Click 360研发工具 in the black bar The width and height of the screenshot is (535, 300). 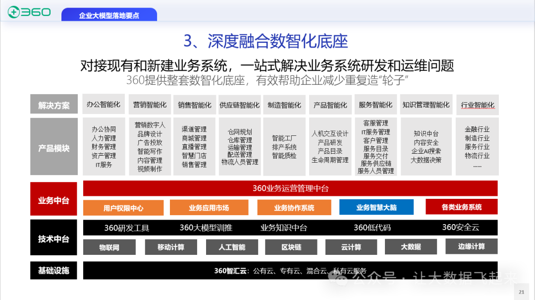tap(127, 228)
